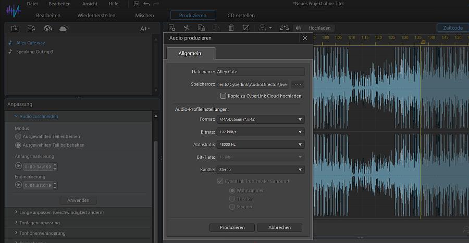Select Ausgewählten Teil entfernen radio option
The height and width of the screenshot is (243, 469).
(x=18, y=136)
